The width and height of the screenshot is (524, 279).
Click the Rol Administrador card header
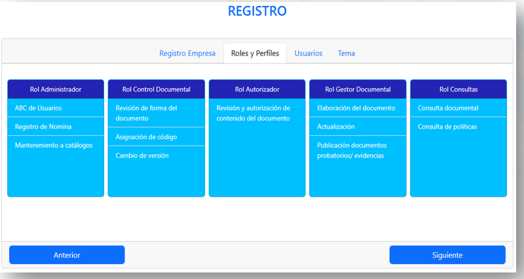56,89
